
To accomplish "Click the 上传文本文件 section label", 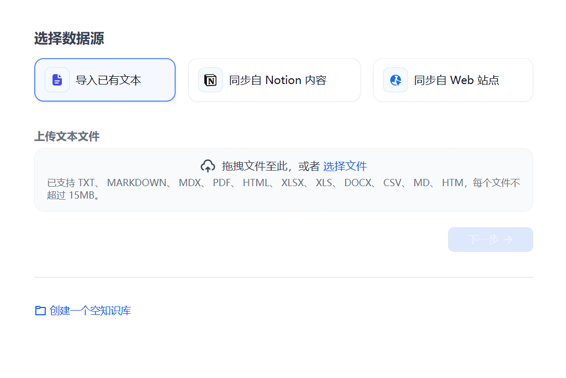I will (x=67, y=136).
